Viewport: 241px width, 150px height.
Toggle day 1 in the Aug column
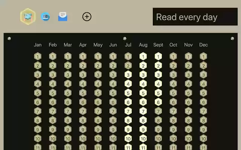[x=143, y=57]
